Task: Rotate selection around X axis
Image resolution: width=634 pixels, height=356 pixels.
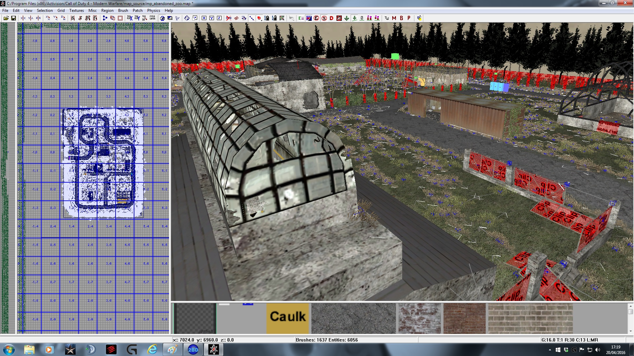Action: 48,18
